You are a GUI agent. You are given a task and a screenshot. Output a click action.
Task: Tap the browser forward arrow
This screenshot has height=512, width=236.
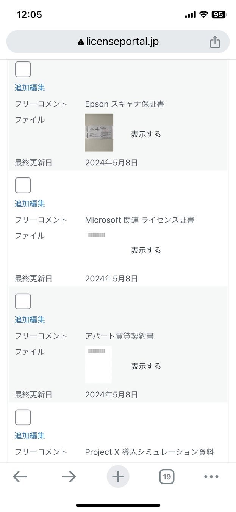(x=69, y=477)
